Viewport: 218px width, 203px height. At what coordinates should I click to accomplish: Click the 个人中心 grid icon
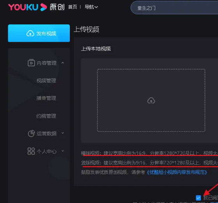coord(31,151)
